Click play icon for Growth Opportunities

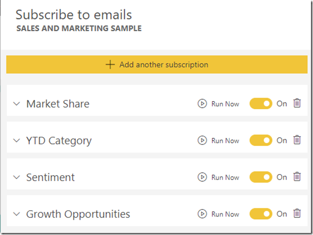(202, 214)
